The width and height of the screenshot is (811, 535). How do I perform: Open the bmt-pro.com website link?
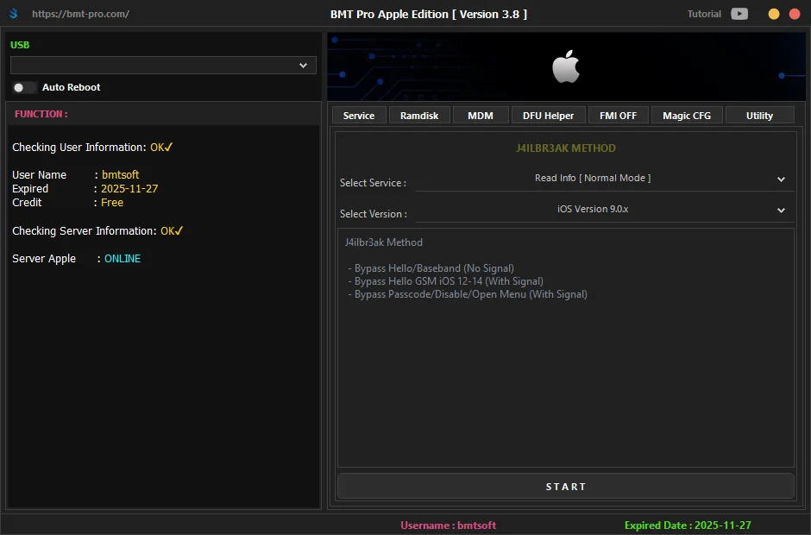tap(81, 14)
